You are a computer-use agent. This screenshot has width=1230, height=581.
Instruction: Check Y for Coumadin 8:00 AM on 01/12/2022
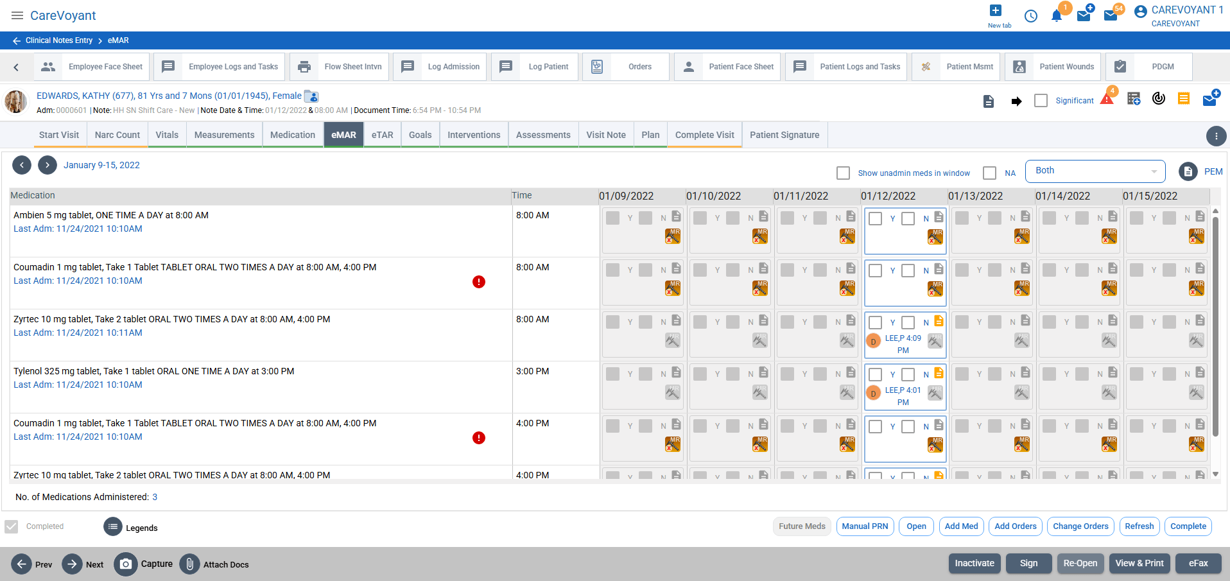pos(876,271)
